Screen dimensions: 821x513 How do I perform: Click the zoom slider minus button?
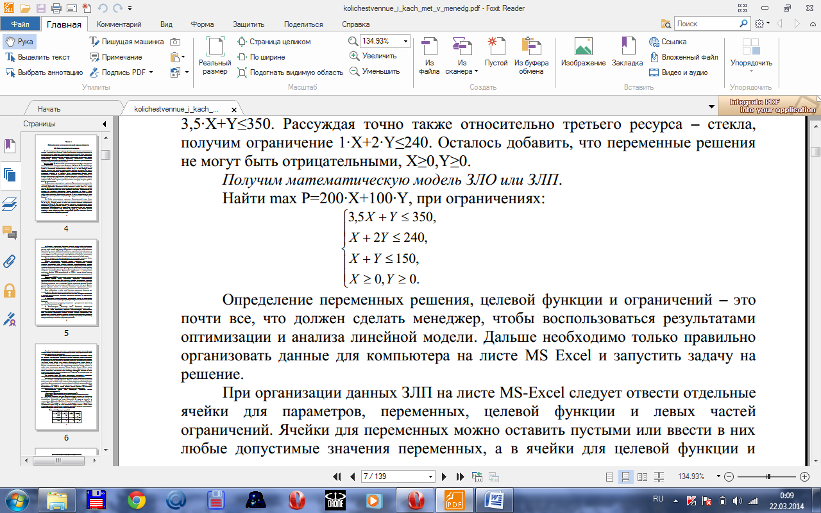pos(729,477)
